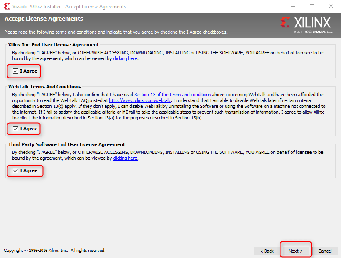Maximize the Vivado installer window
341x258 pixels.
(312, 7)
